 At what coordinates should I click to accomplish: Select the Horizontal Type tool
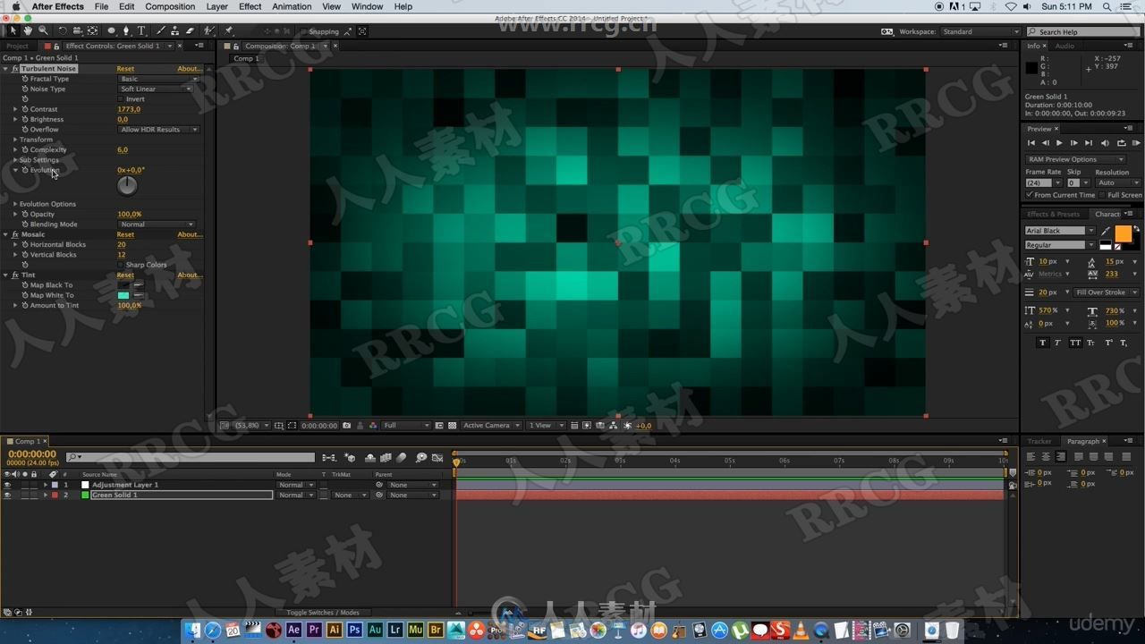[x=141, y=30]
